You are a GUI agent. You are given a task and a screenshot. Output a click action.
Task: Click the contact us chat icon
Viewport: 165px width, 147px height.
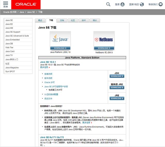(x=161, y=4)
